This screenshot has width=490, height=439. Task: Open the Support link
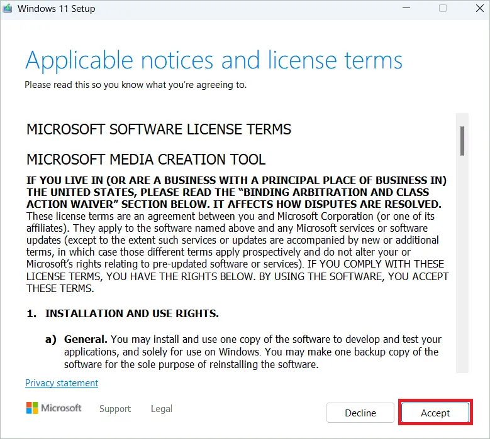[x=115, y=408]
